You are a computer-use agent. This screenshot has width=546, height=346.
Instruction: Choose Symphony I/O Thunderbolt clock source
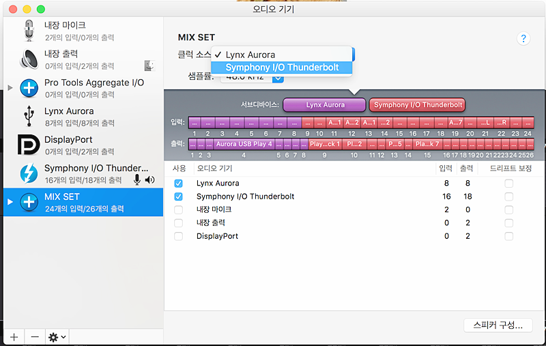pyautogui.click(x=281, y=68)
